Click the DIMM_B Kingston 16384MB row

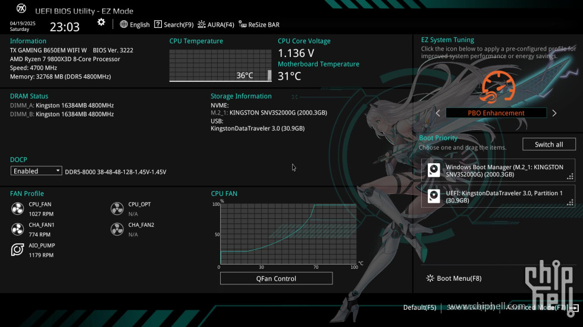(x=62, y=114)
